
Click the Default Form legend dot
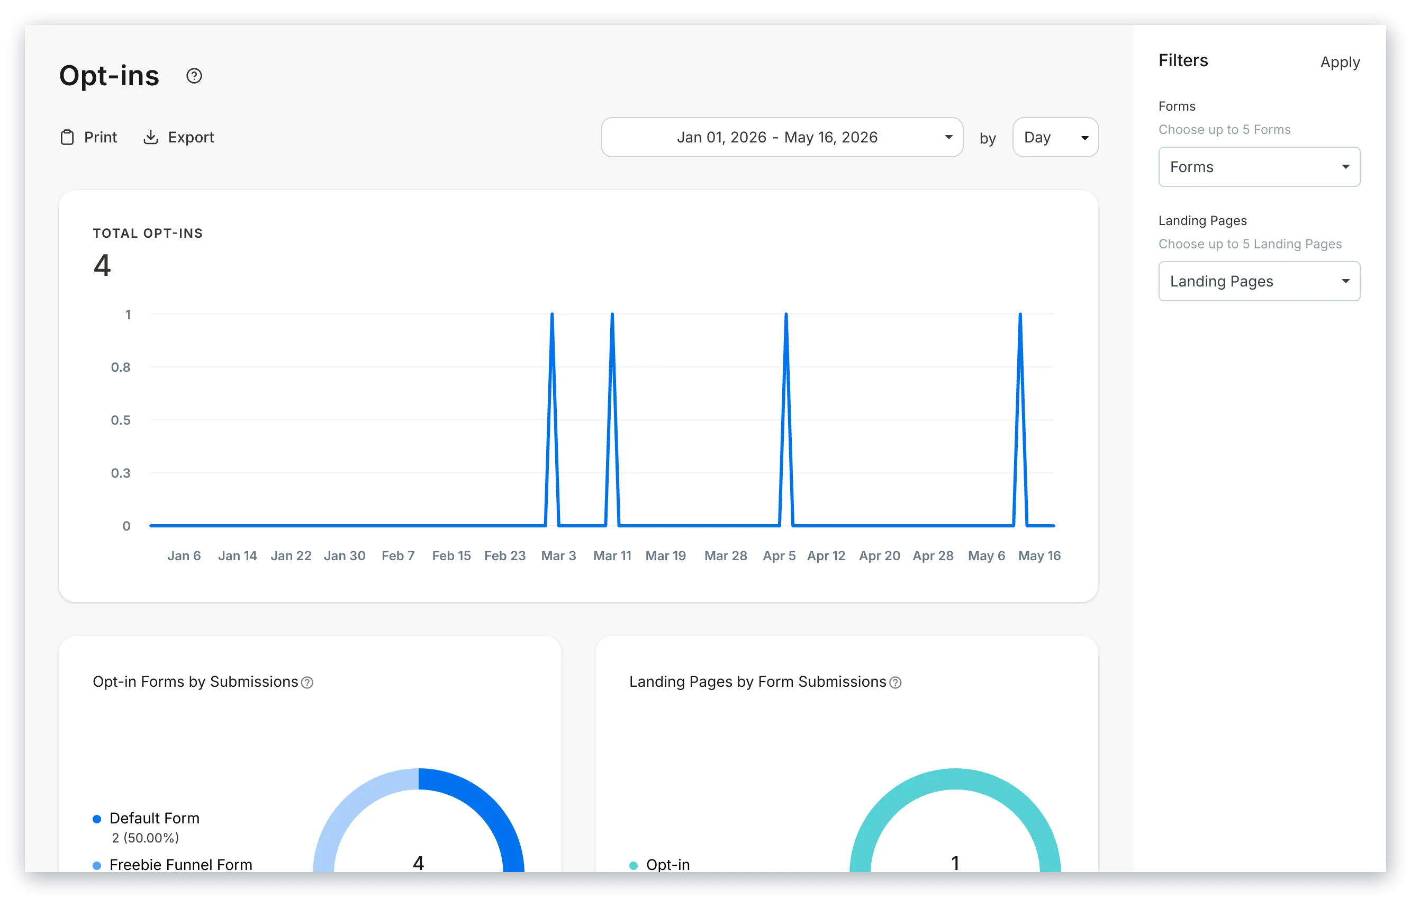pyautogui.click(x=97, y=819)
